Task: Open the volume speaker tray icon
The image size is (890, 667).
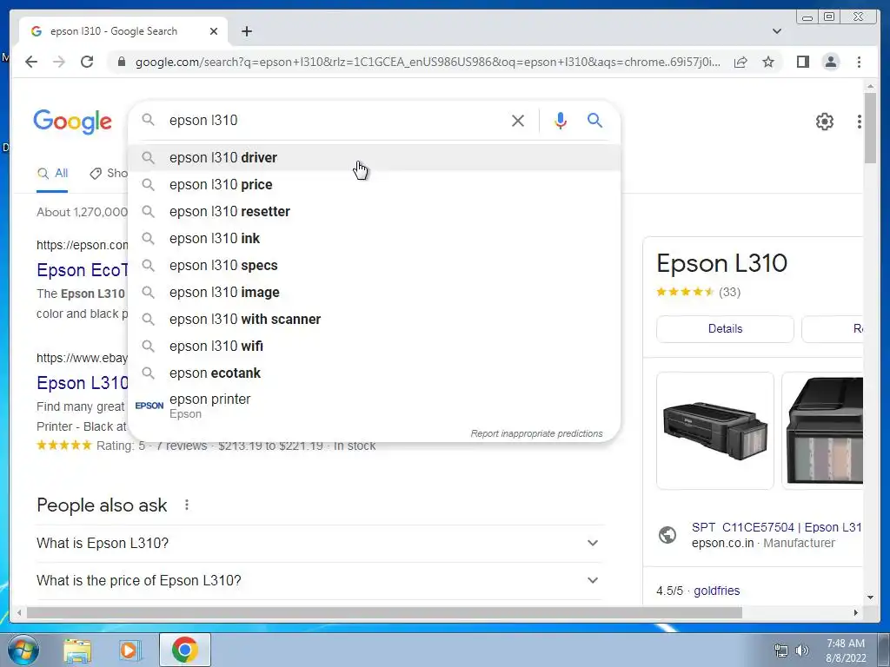Action: point(802,651)
